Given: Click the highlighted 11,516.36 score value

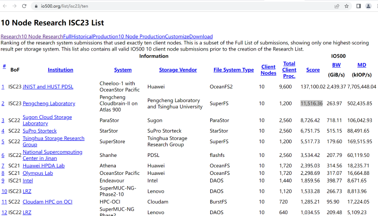Looking at the screenshot, I should click(311, 104).
